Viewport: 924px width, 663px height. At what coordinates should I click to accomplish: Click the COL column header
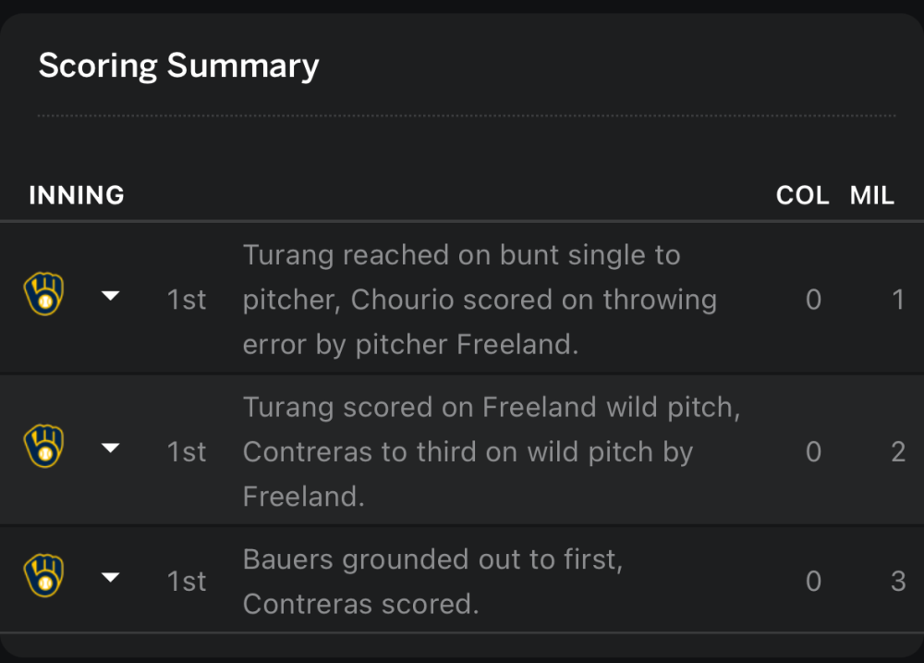(802, 195)
